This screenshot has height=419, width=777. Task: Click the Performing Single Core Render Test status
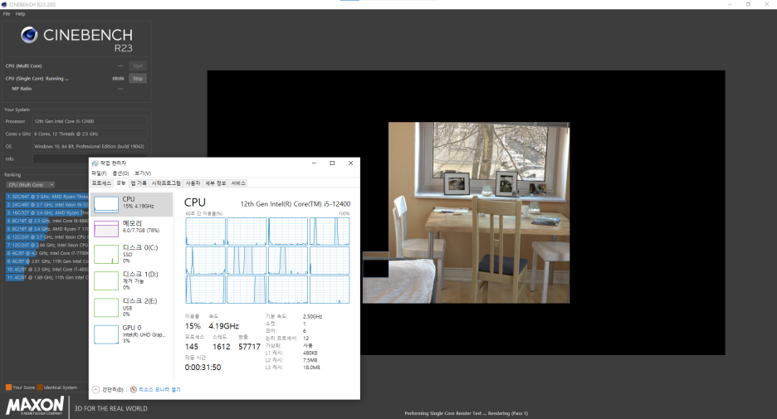[467, 413]
